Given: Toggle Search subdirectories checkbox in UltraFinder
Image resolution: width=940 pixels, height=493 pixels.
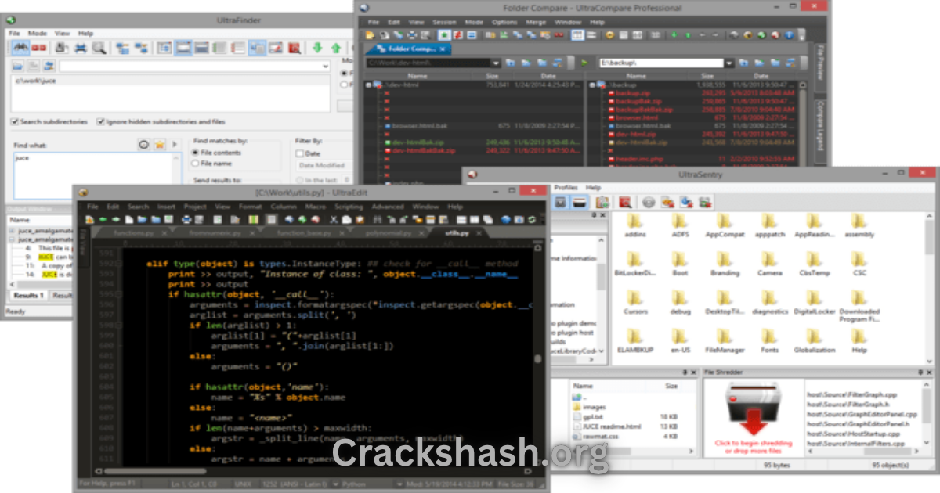Looking at the screenshot, I should click(x=14, y=122).
